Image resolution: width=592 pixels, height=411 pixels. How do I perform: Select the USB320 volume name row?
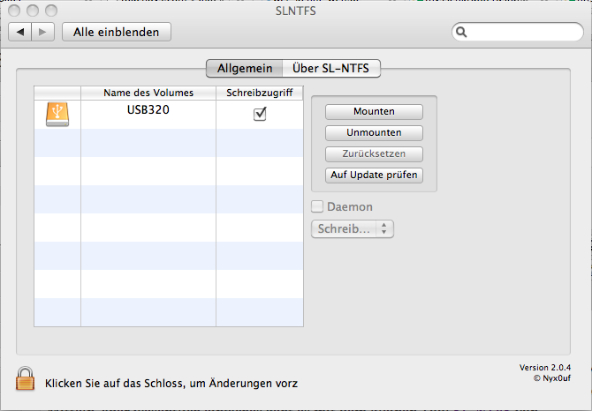(148, 113)
